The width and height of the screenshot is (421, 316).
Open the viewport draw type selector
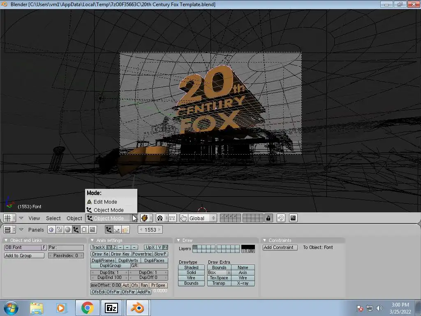(147, 218)
